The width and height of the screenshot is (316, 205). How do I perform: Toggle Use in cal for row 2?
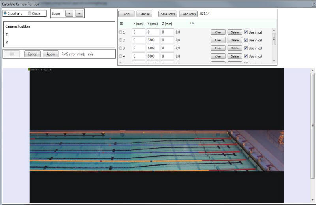tap(246, 40)
